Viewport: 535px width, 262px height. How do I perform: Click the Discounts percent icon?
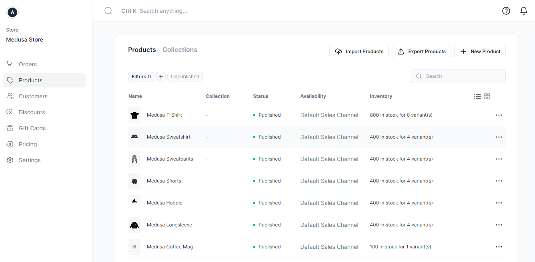(9, 112)
